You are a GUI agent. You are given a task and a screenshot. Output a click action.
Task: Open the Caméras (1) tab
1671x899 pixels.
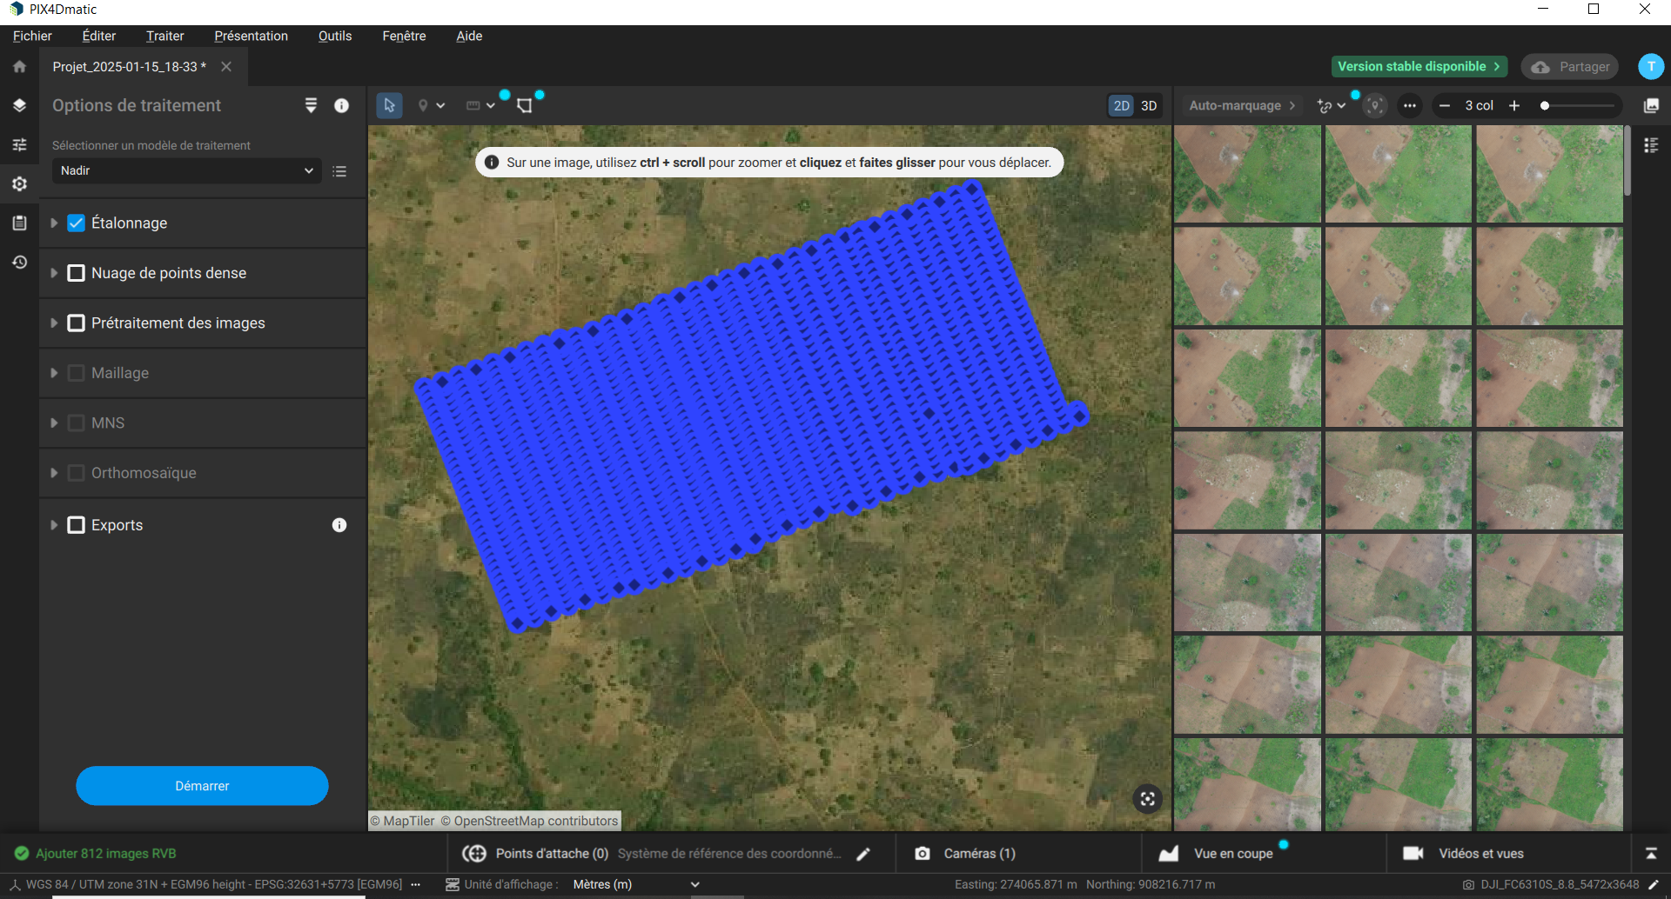click(x=966, y=854)
